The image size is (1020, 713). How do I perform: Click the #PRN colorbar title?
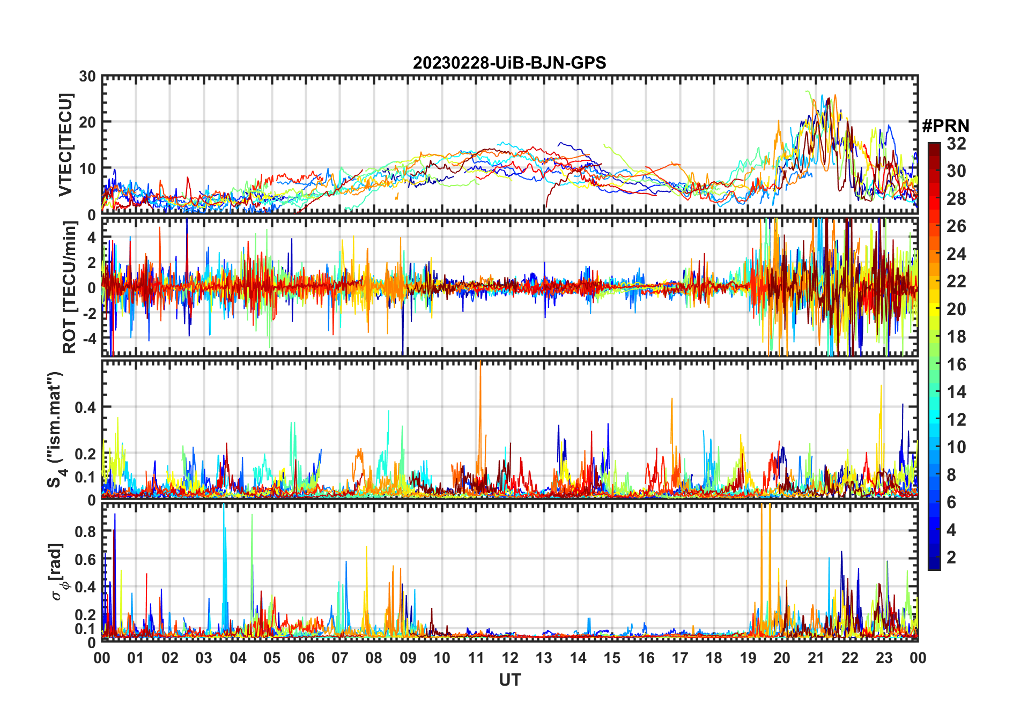[x=945, y=126]
